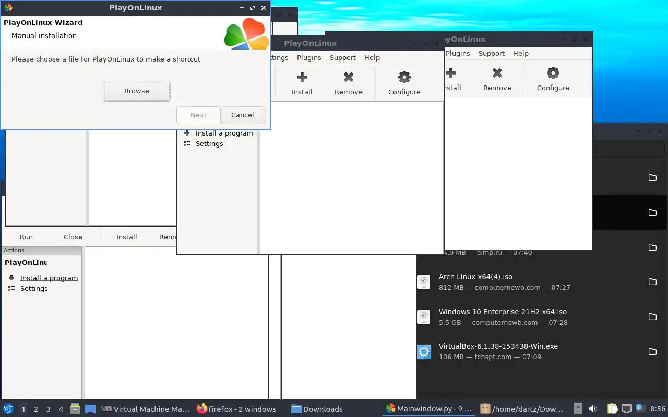Viewport: 668px width, 417px height.
Task: Click the 8:56 clock in the panel
Action: click(658, 409)
